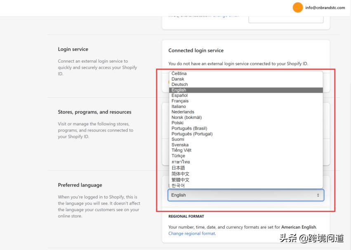
Task: Select 한국어 at the list bottom
Action: click(178, 186)
